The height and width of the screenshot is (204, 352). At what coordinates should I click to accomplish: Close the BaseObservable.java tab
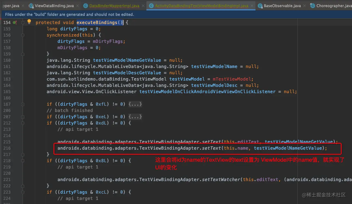[304, 6]
